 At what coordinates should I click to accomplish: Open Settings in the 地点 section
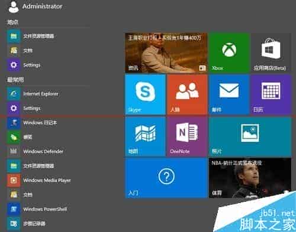24,65
